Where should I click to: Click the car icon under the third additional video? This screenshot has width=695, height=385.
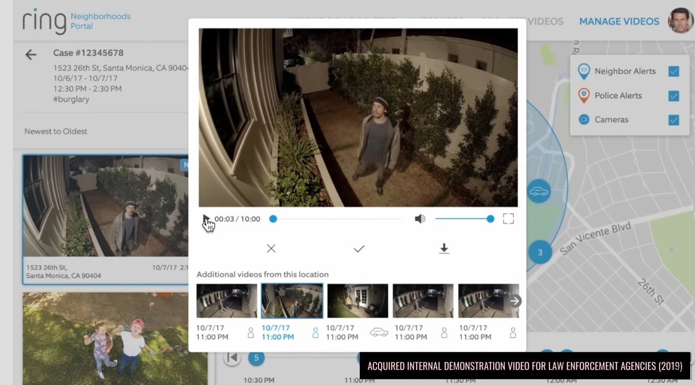pyautogui.click(x=379, y=332)
